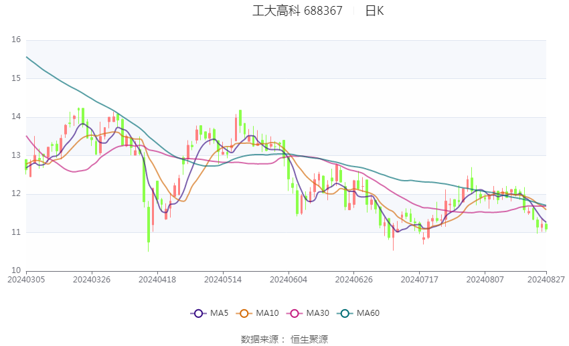Select the 日K period label

[374, 11]
